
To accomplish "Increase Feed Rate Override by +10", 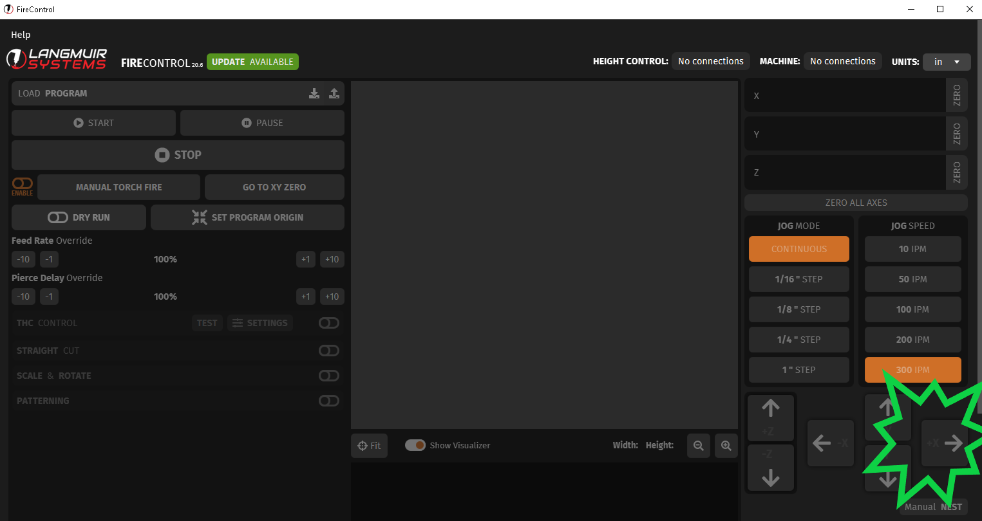I will coord(332,259).
